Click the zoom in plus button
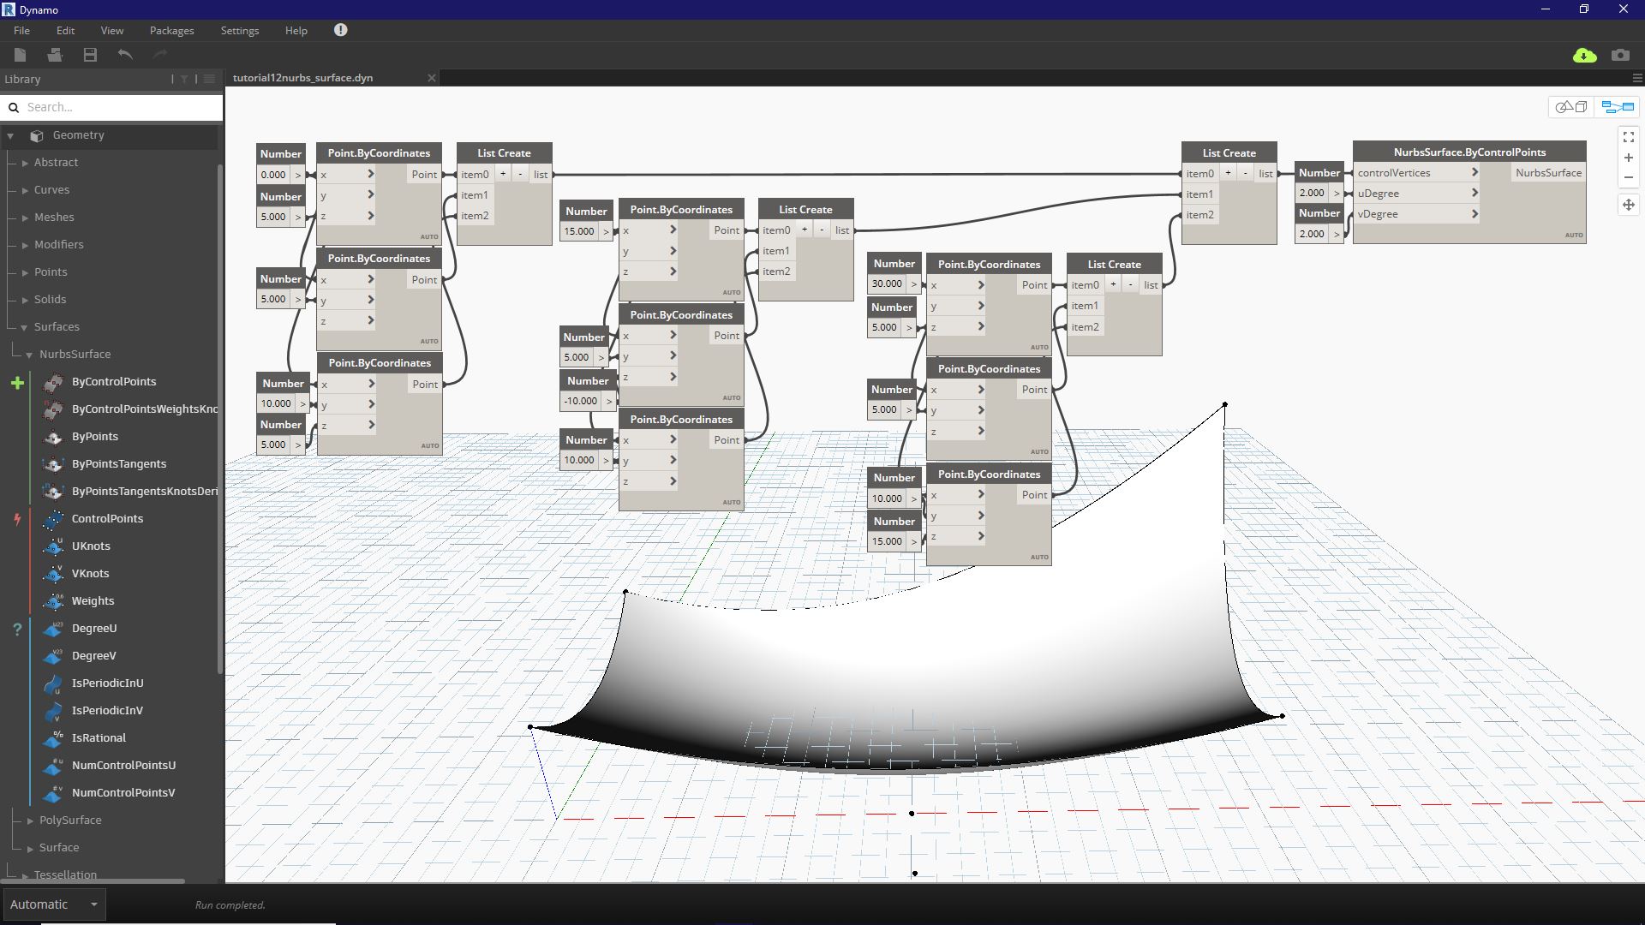This screenshot has height=925, width=1645. [1629, 158]
